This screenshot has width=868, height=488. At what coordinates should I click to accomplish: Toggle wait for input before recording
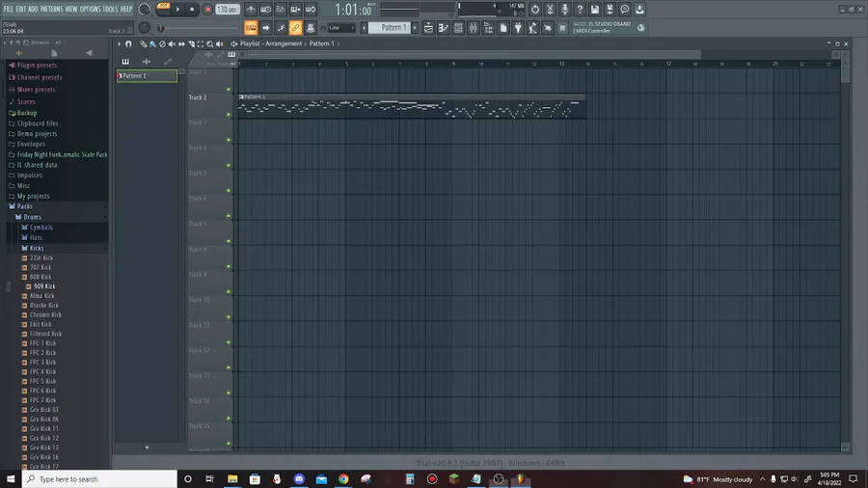(x=266, y=10)
